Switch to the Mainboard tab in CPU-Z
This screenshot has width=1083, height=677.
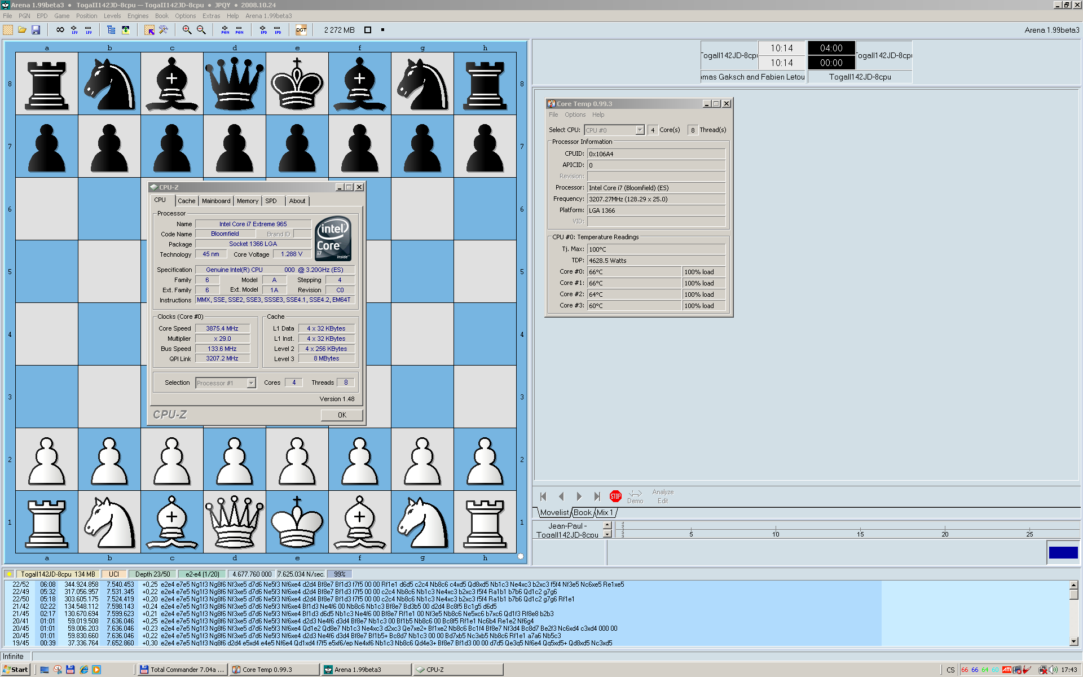pyautogui.click(x=216, y=201)
